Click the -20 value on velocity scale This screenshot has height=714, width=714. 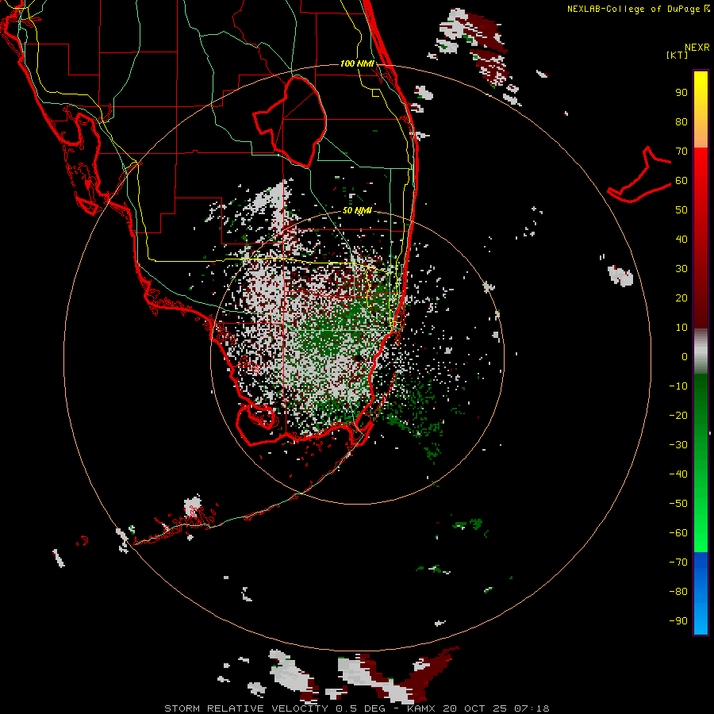(x=678, y=415)
